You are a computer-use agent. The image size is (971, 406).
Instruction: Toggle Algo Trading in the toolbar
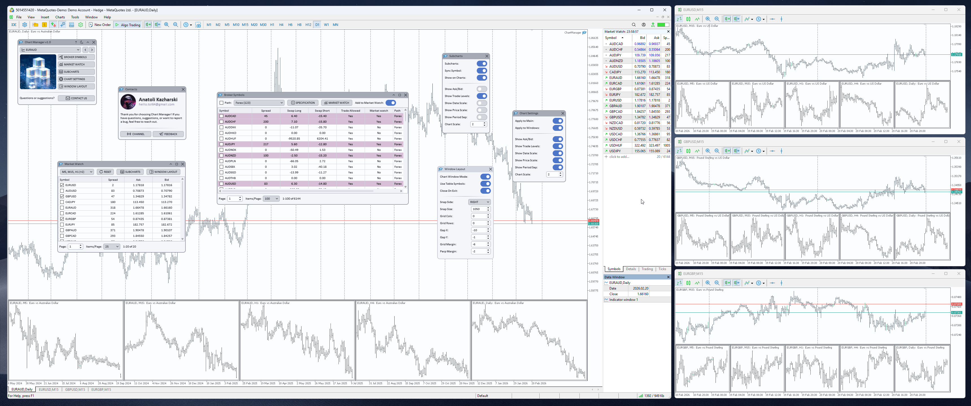(128, 25)
